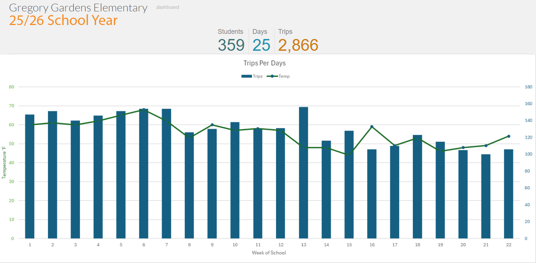This screenshot has width=536, height=263.
Task: Click the Gregory Gardens Elementary heading
Action: tap(78, 7)
